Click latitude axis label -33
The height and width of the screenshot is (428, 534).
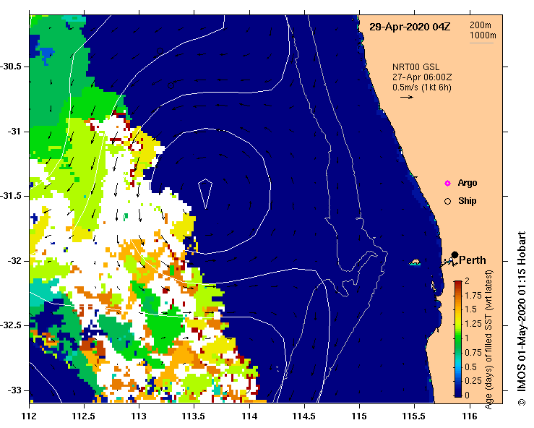(x=14, y=390)
